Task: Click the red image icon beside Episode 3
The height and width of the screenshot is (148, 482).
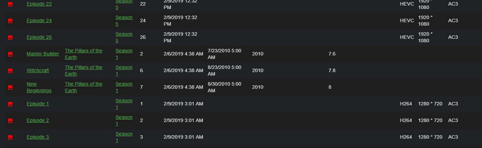Action: [10, 137]
